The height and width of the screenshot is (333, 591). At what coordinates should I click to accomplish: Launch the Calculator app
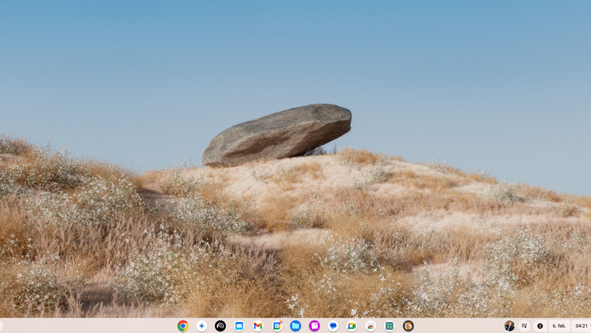tap(390, 326)
